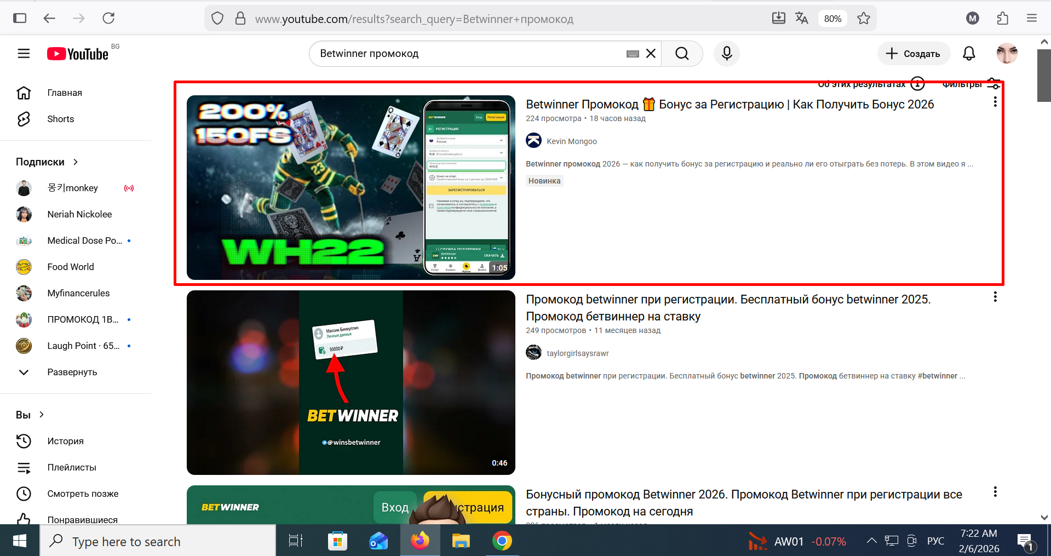The width and height of the screenshot is (1051, 556).
Task: Go to the YouTube home logo
Action: (78, 54)
